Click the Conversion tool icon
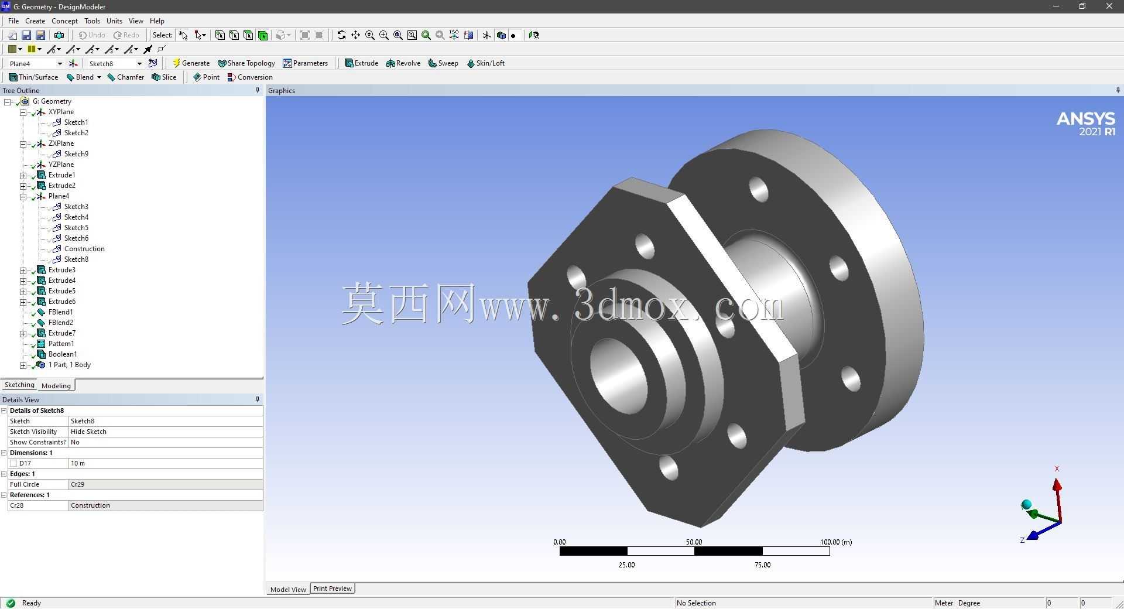The image size is (1124, 609). [x=231, y=77]
